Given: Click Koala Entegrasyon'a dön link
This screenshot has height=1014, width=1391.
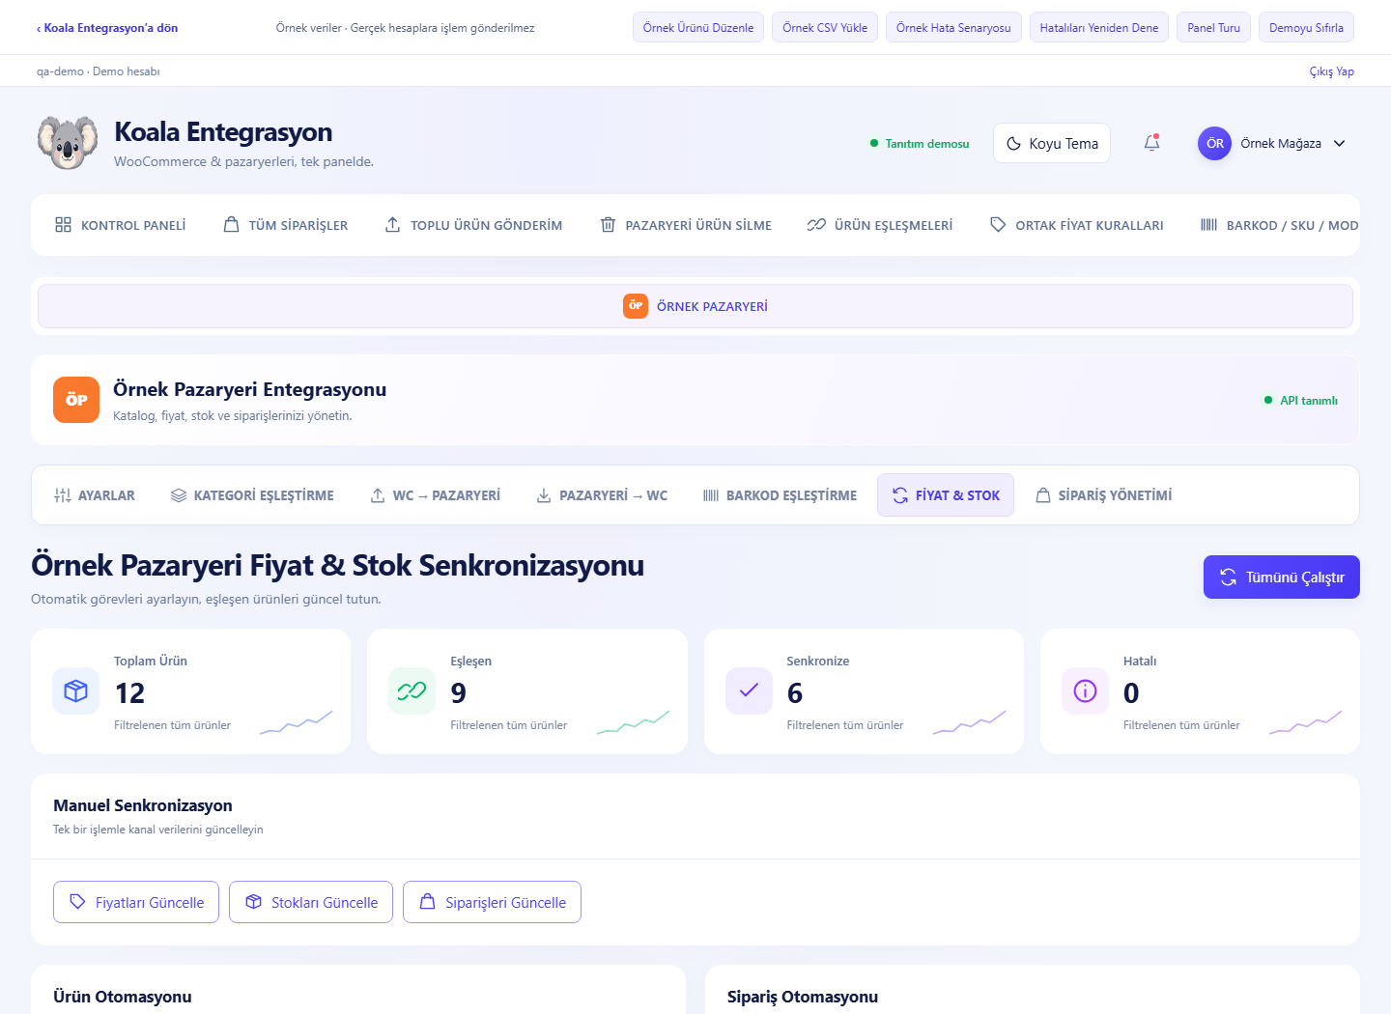Looking at the screenshot, I should click(107, 28).
